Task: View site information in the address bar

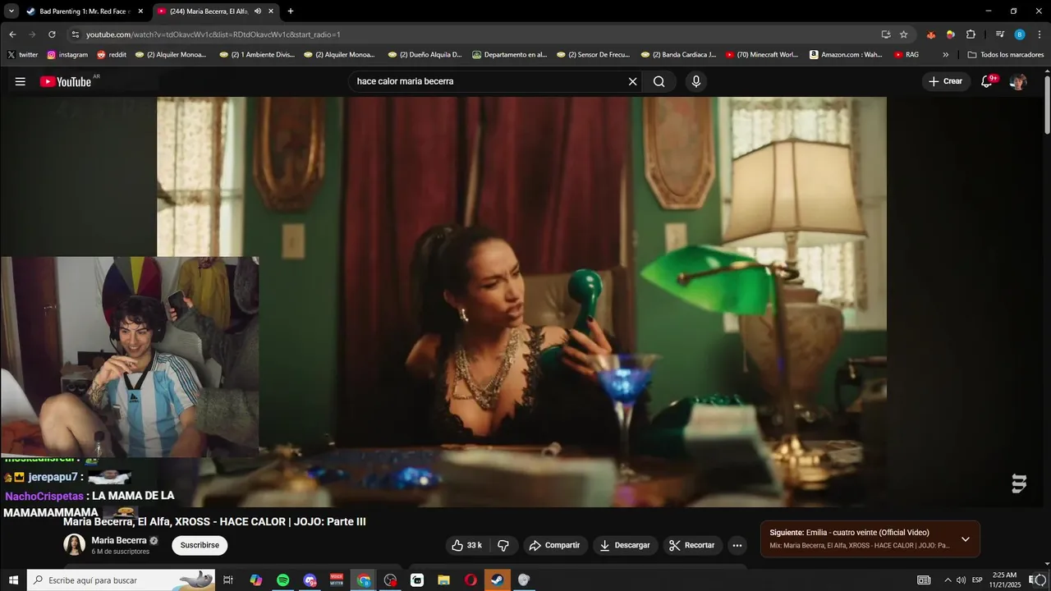Action: tap(75, 34)
